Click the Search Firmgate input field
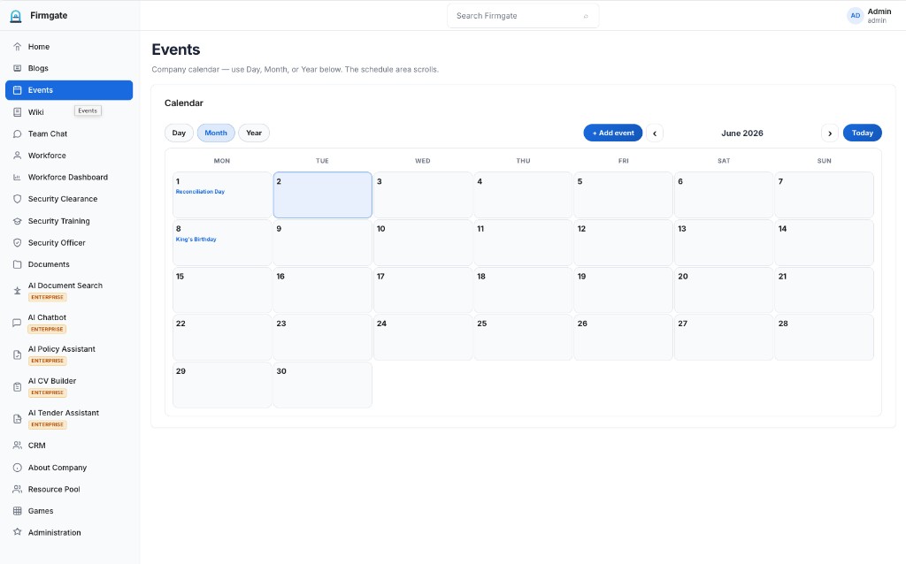Screen dimensions: 906x564 pos(523,16)
